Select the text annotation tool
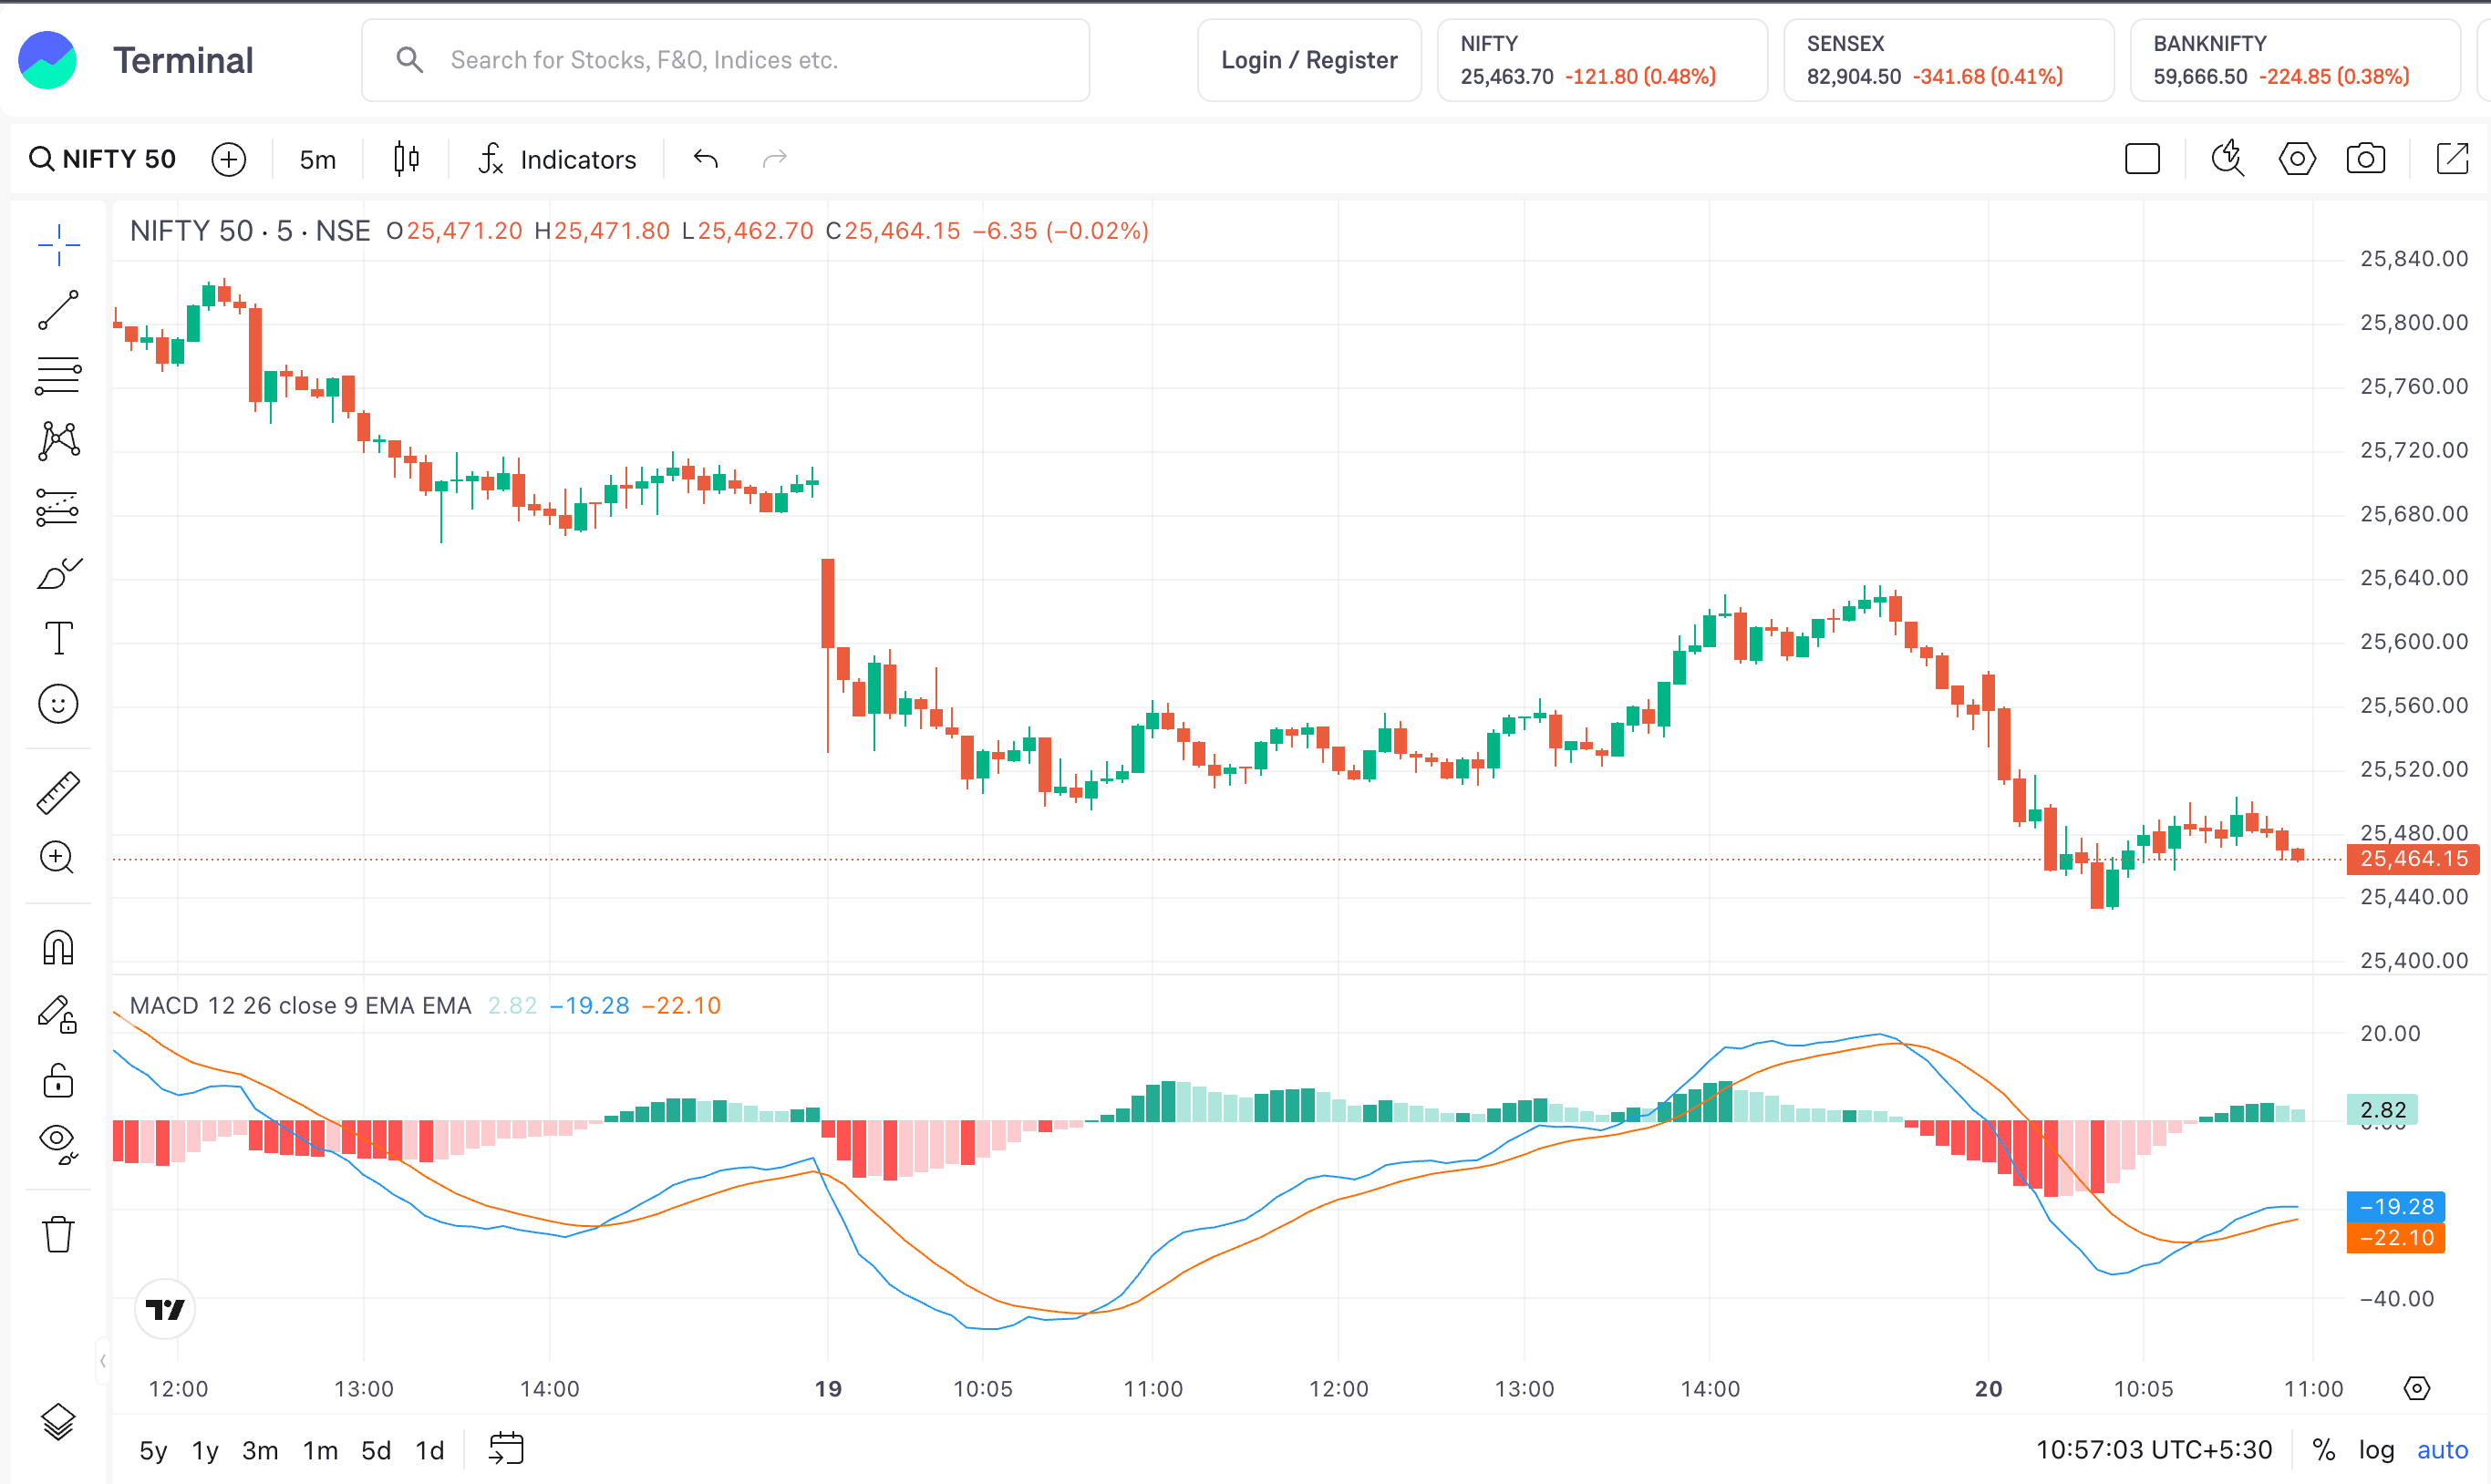Image resolution: width=2491 pixels, height=1484 pixels. [58, 638]
